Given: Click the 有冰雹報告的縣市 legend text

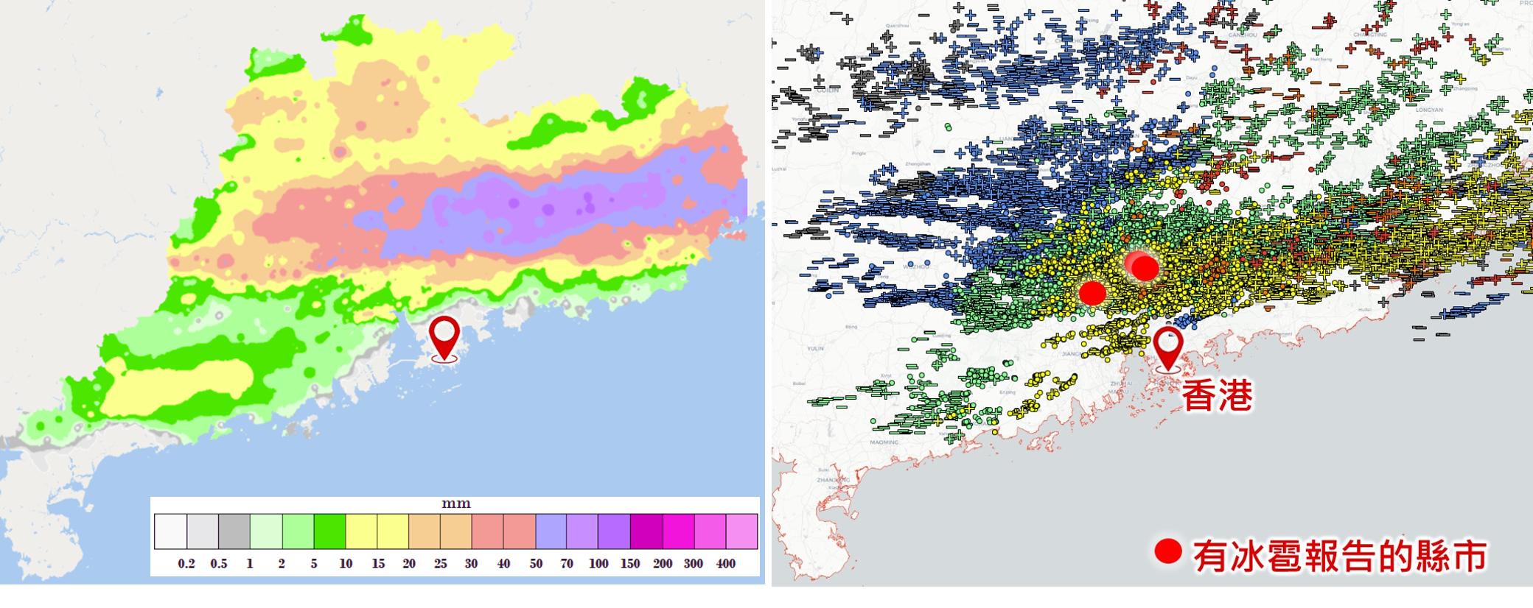Looking at the screenshot, I should tap(1340, 556).
